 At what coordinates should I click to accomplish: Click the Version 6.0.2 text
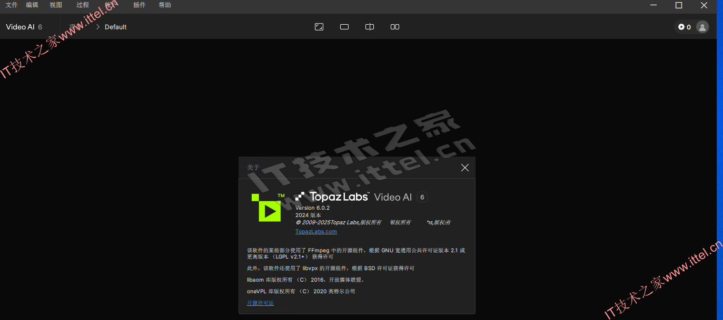point(312,208)
